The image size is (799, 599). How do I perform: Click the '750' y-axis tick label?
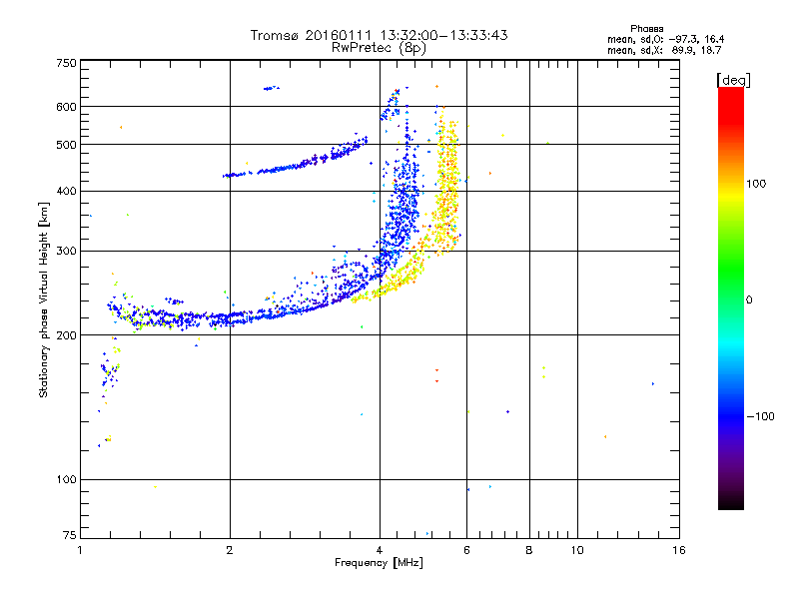coord(66,63)
